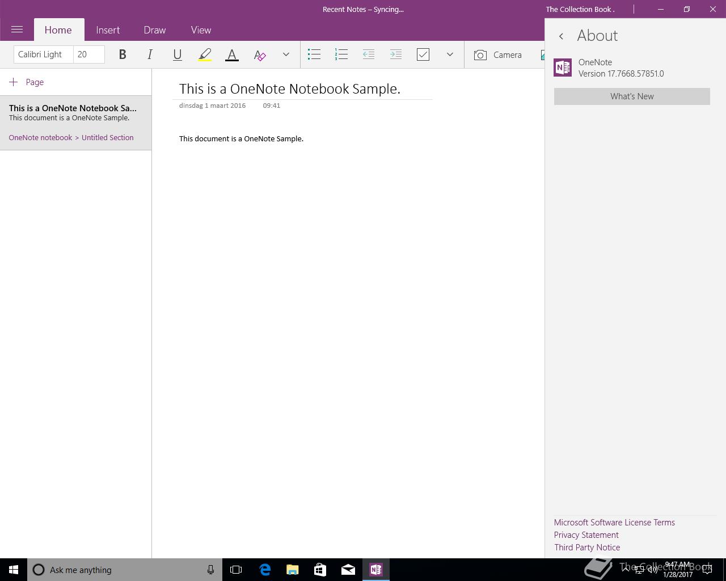
Task: Activate Cortana microphone
Action: pyautogui.click(x=210, y=570)
